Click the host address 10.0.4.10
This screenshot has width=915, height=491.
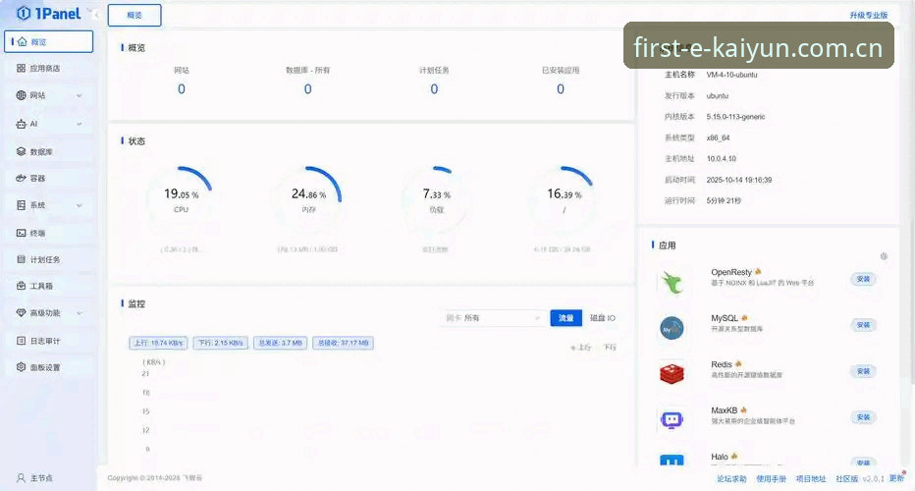(722, 159)
